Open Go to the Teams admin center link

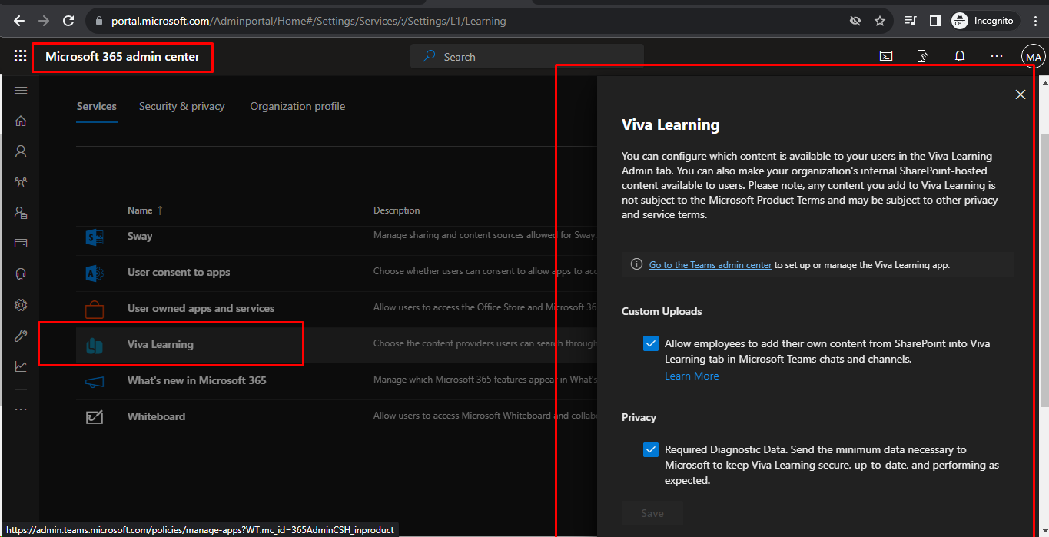point(710,264)
